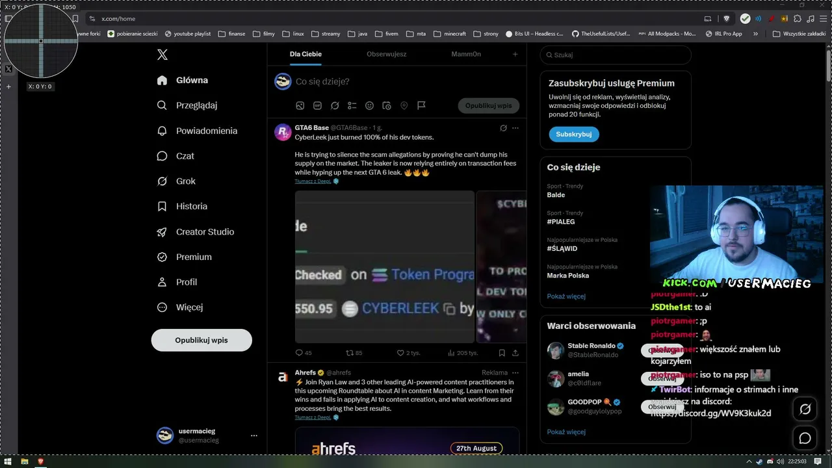
Task: Switch to the Obserwujesz tab
Action: pyautogui.click(x=387, y=54)
